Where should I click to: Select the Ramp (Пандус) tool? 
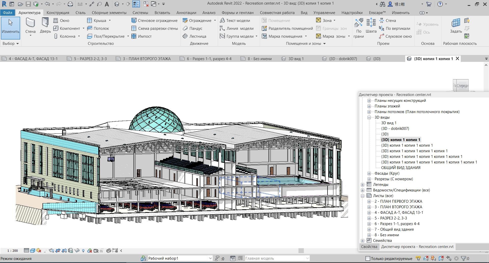click(193, 28)
